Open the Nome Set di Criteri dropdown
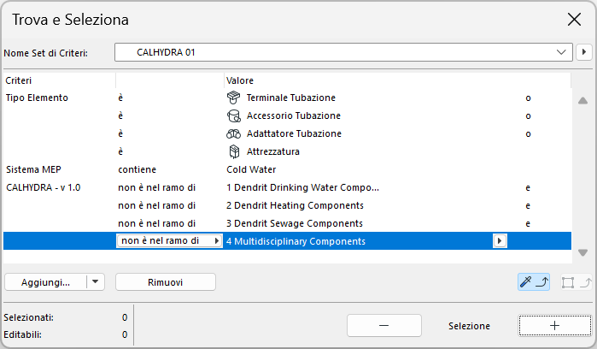Image resolution: width=597 pixels, height=349 pixels. (x=560, y=52)
